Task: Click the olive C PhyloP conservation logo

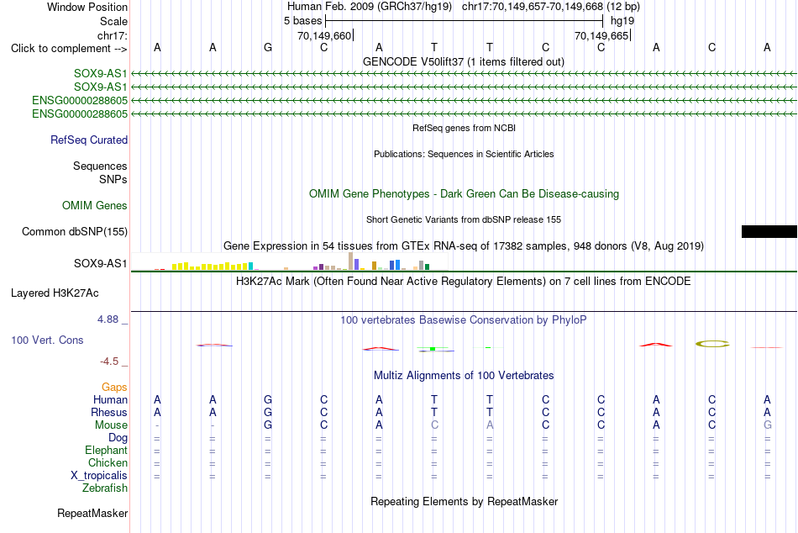Action: (x=712, y=344)
